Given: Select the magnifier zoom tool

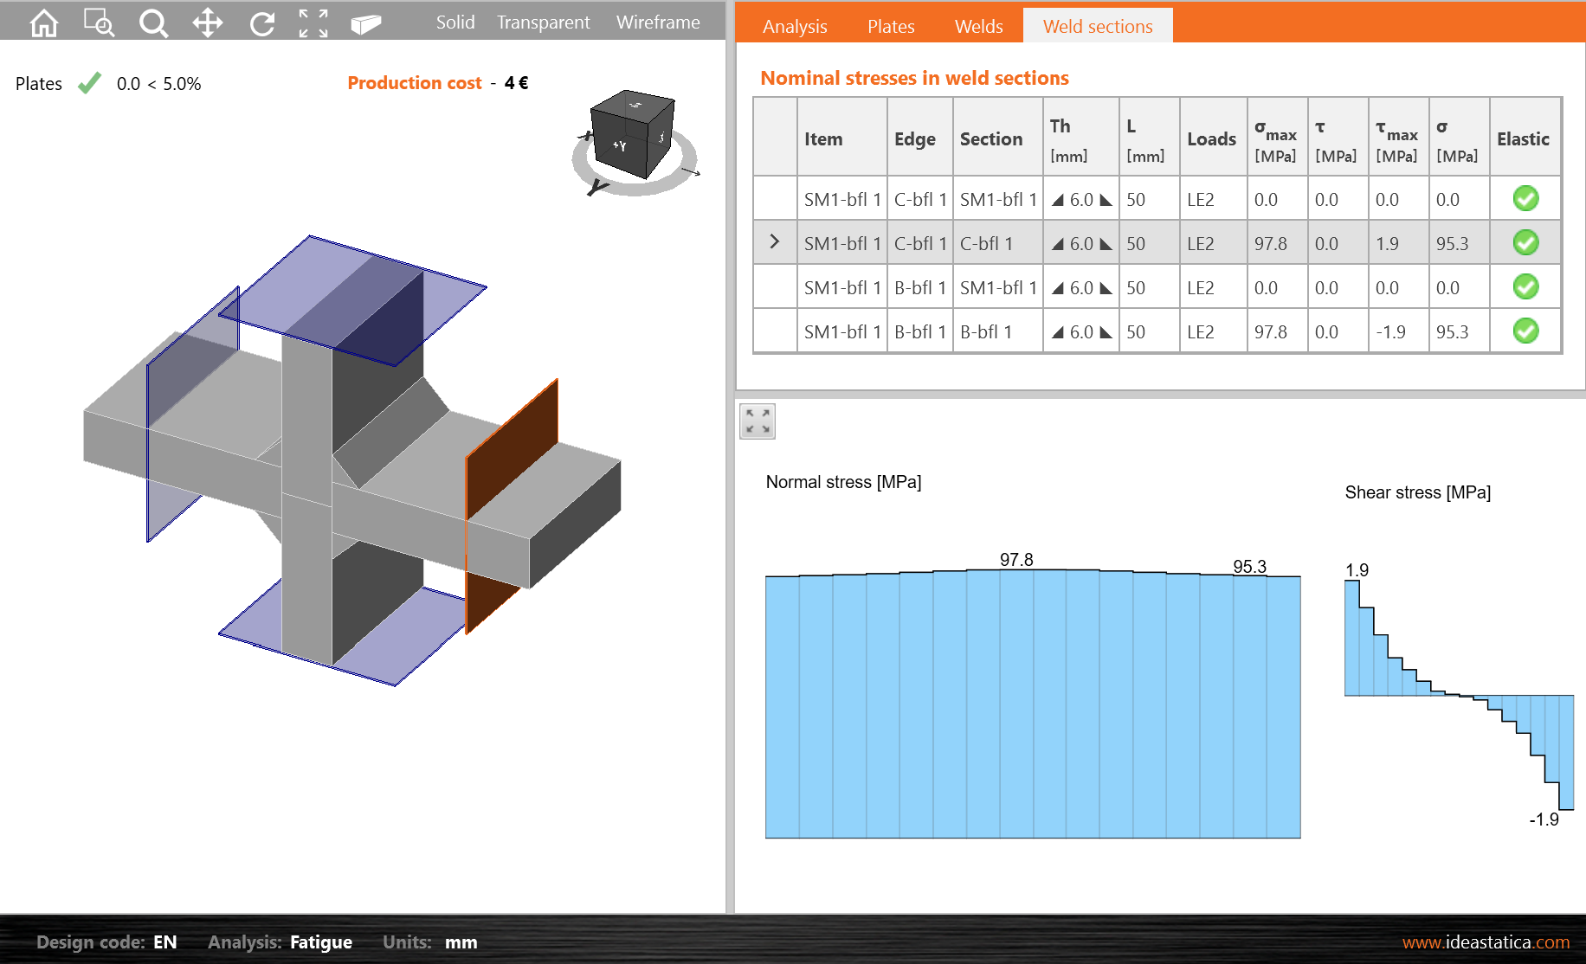Looking at the screenshot, I should pyautogui.click(x=153, y=23).
